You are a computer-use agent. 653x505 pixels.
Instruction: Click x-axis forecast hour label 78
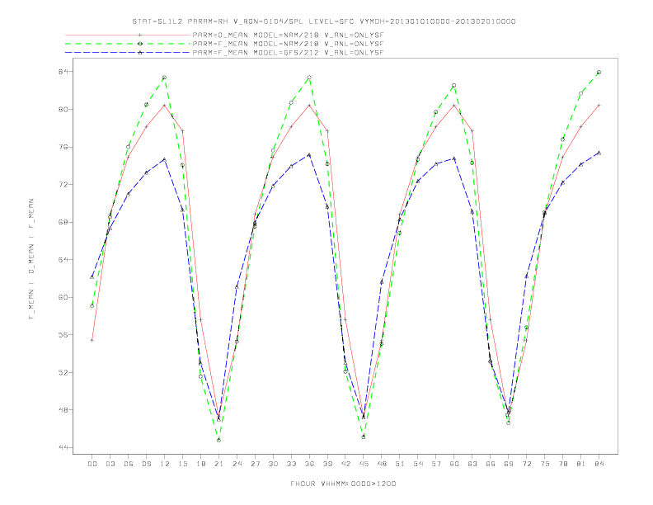[x=563, y=464]
